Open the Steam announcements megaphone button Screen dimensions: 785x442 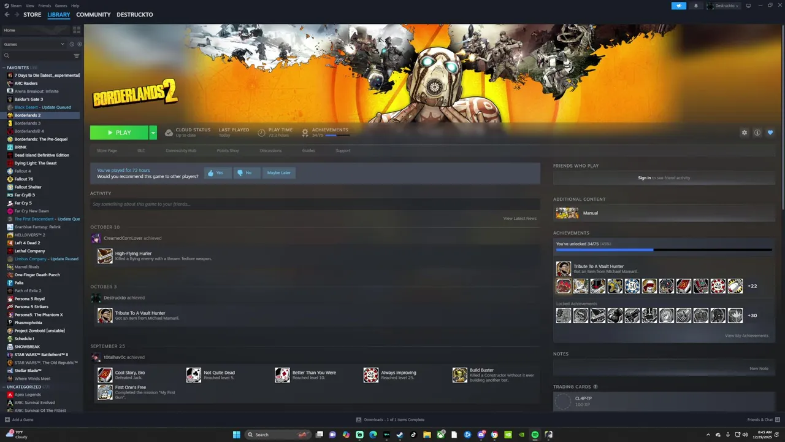678,6
